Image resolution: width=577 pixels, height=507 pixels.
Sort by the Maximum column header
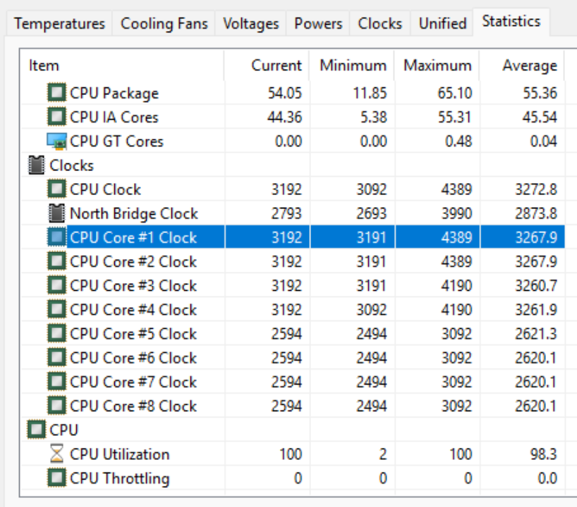tap(437, 65)
